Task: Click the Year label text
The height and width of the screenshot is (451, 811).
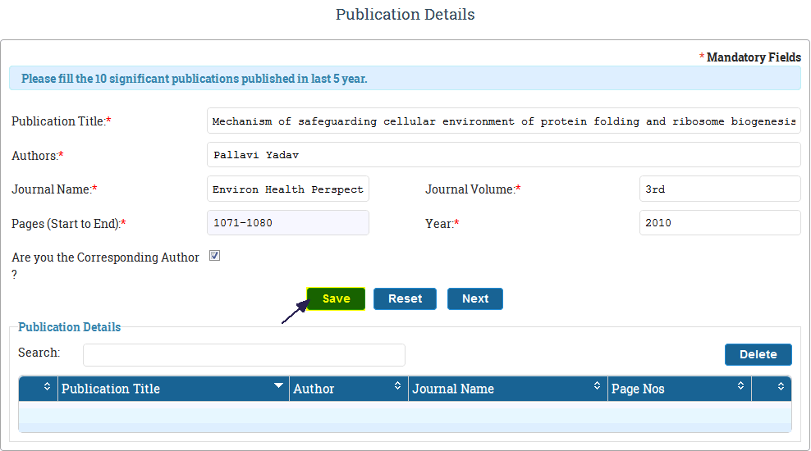Action: [442, 224]
